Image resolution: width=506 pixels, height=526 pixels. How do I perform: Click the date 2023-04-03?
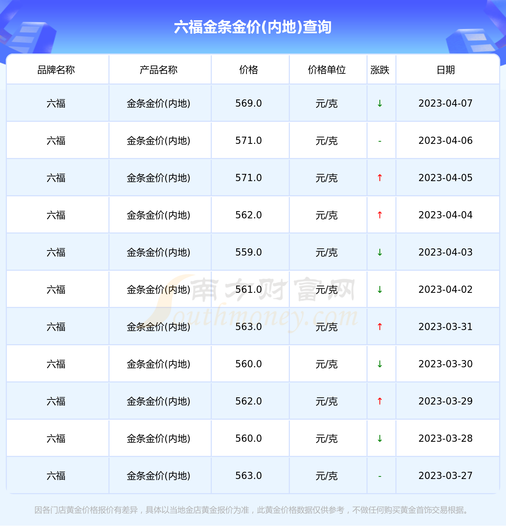tap(446, 252)
